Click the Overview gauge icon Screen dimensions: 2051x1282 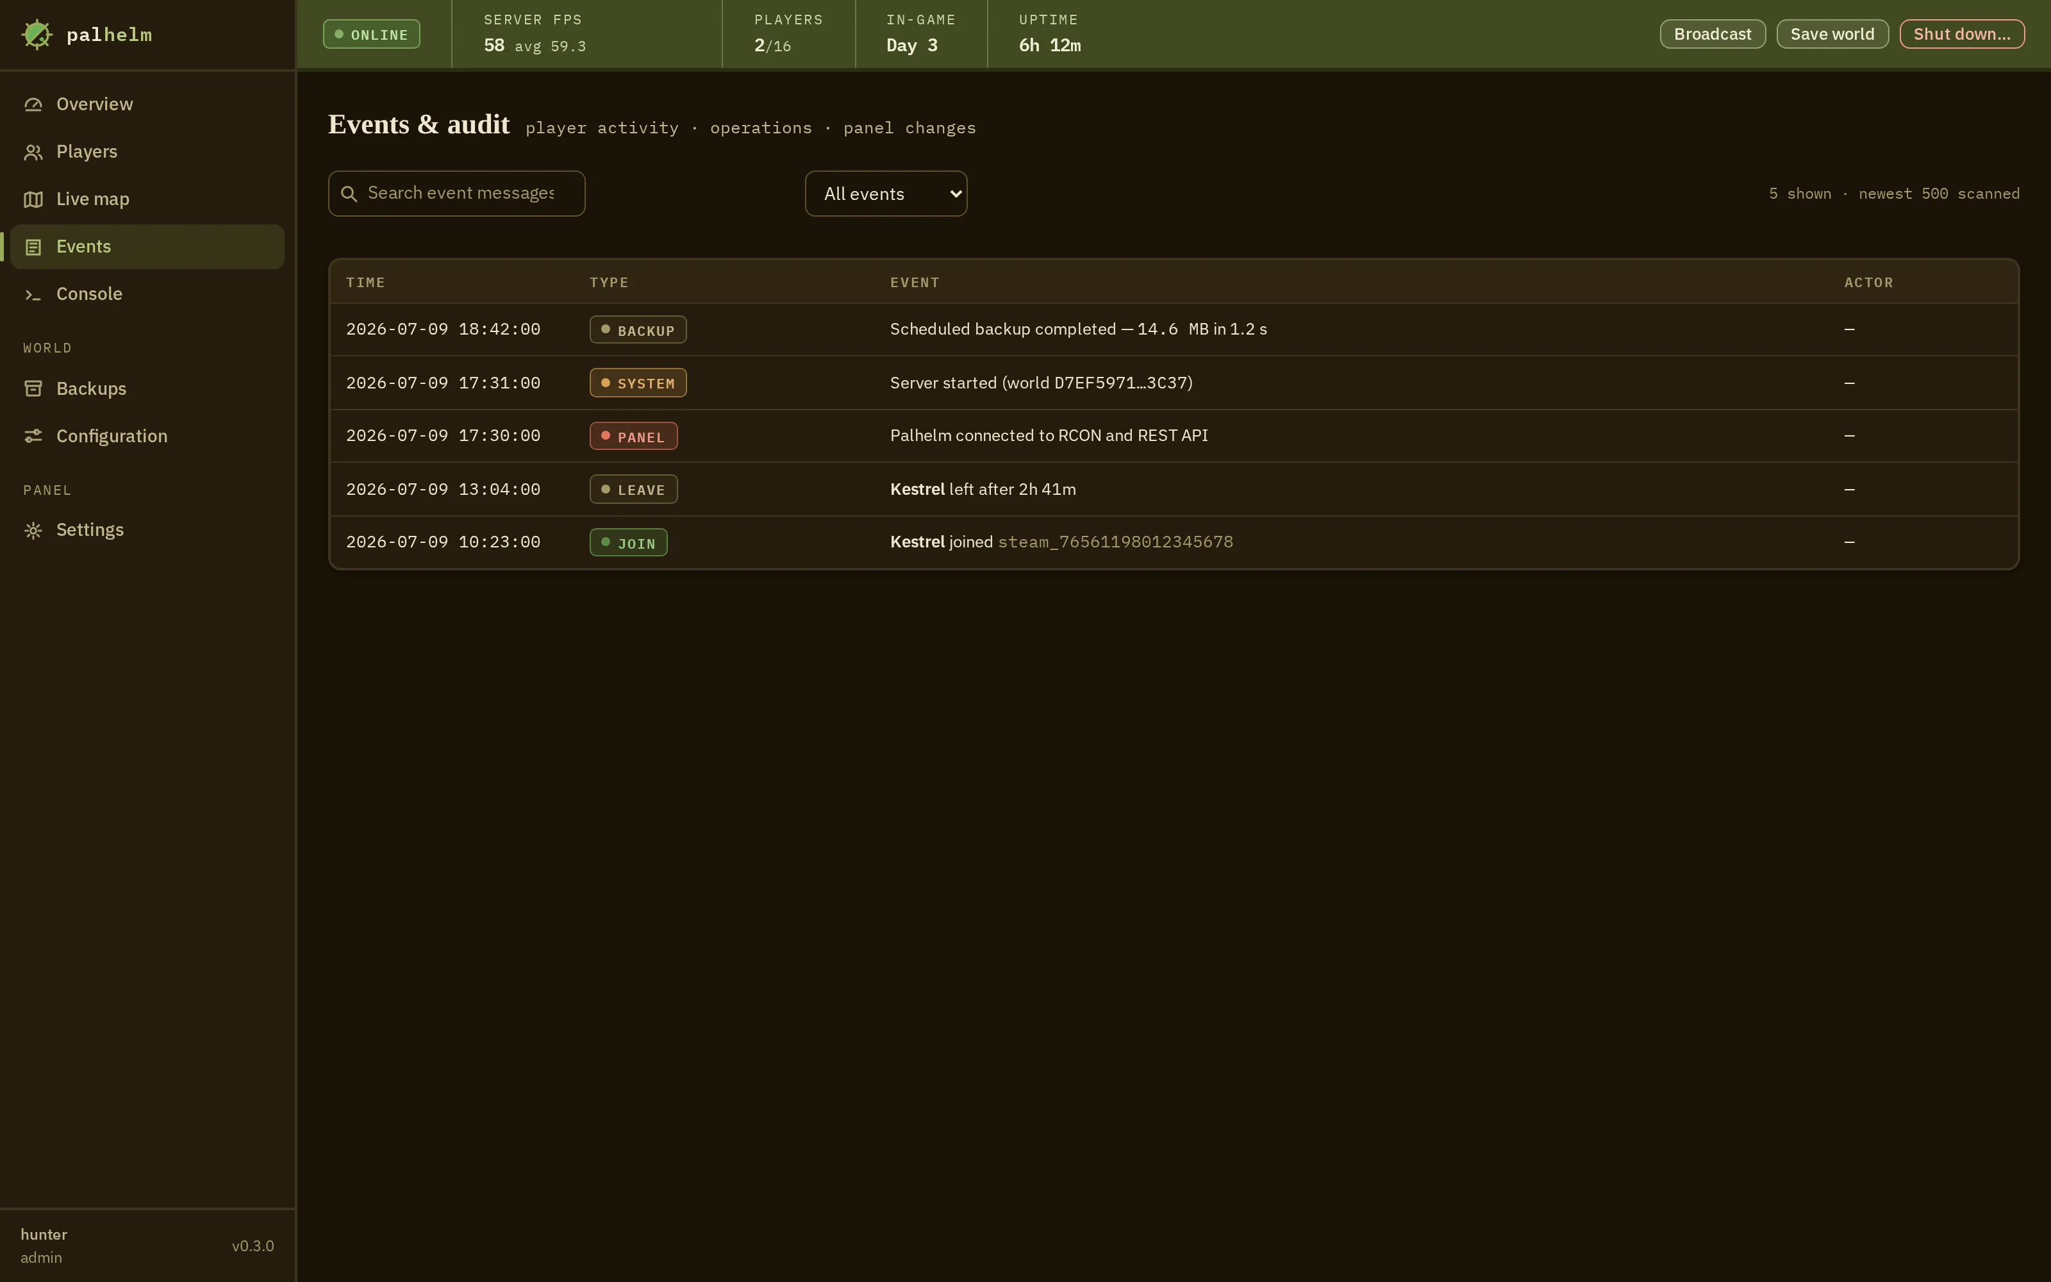pyautogui.click(x=33, y=104)
